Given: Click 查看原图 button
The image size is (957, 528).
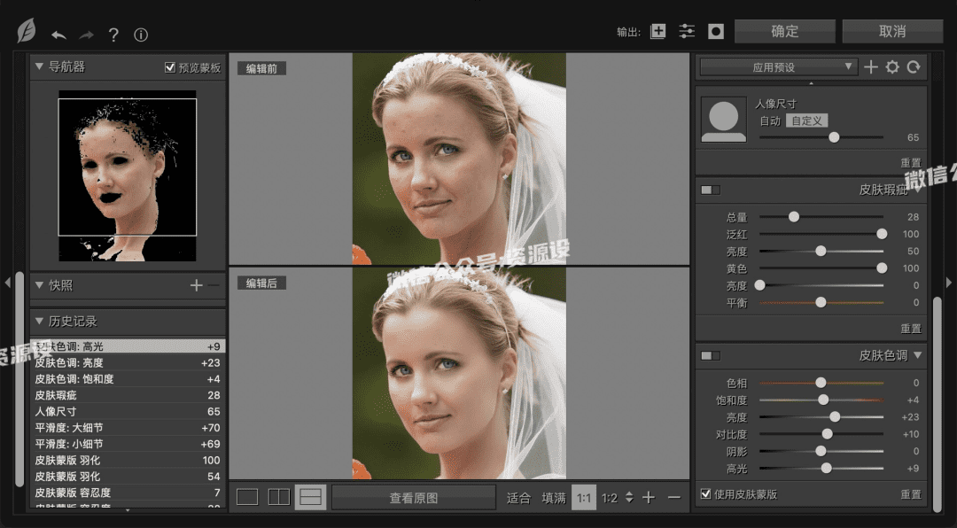Looking at the screenshot, I should [x=413, y=498].
